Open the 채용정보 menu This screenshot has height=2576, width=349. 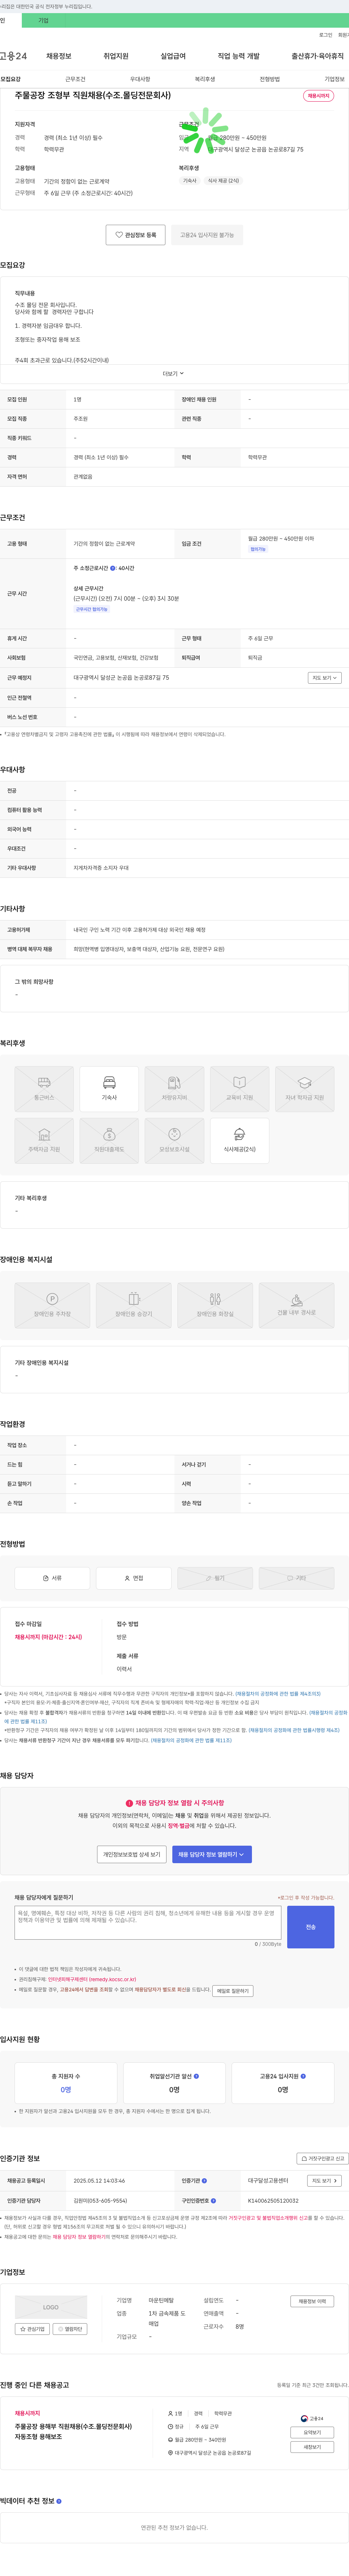(x=59, y=56)
